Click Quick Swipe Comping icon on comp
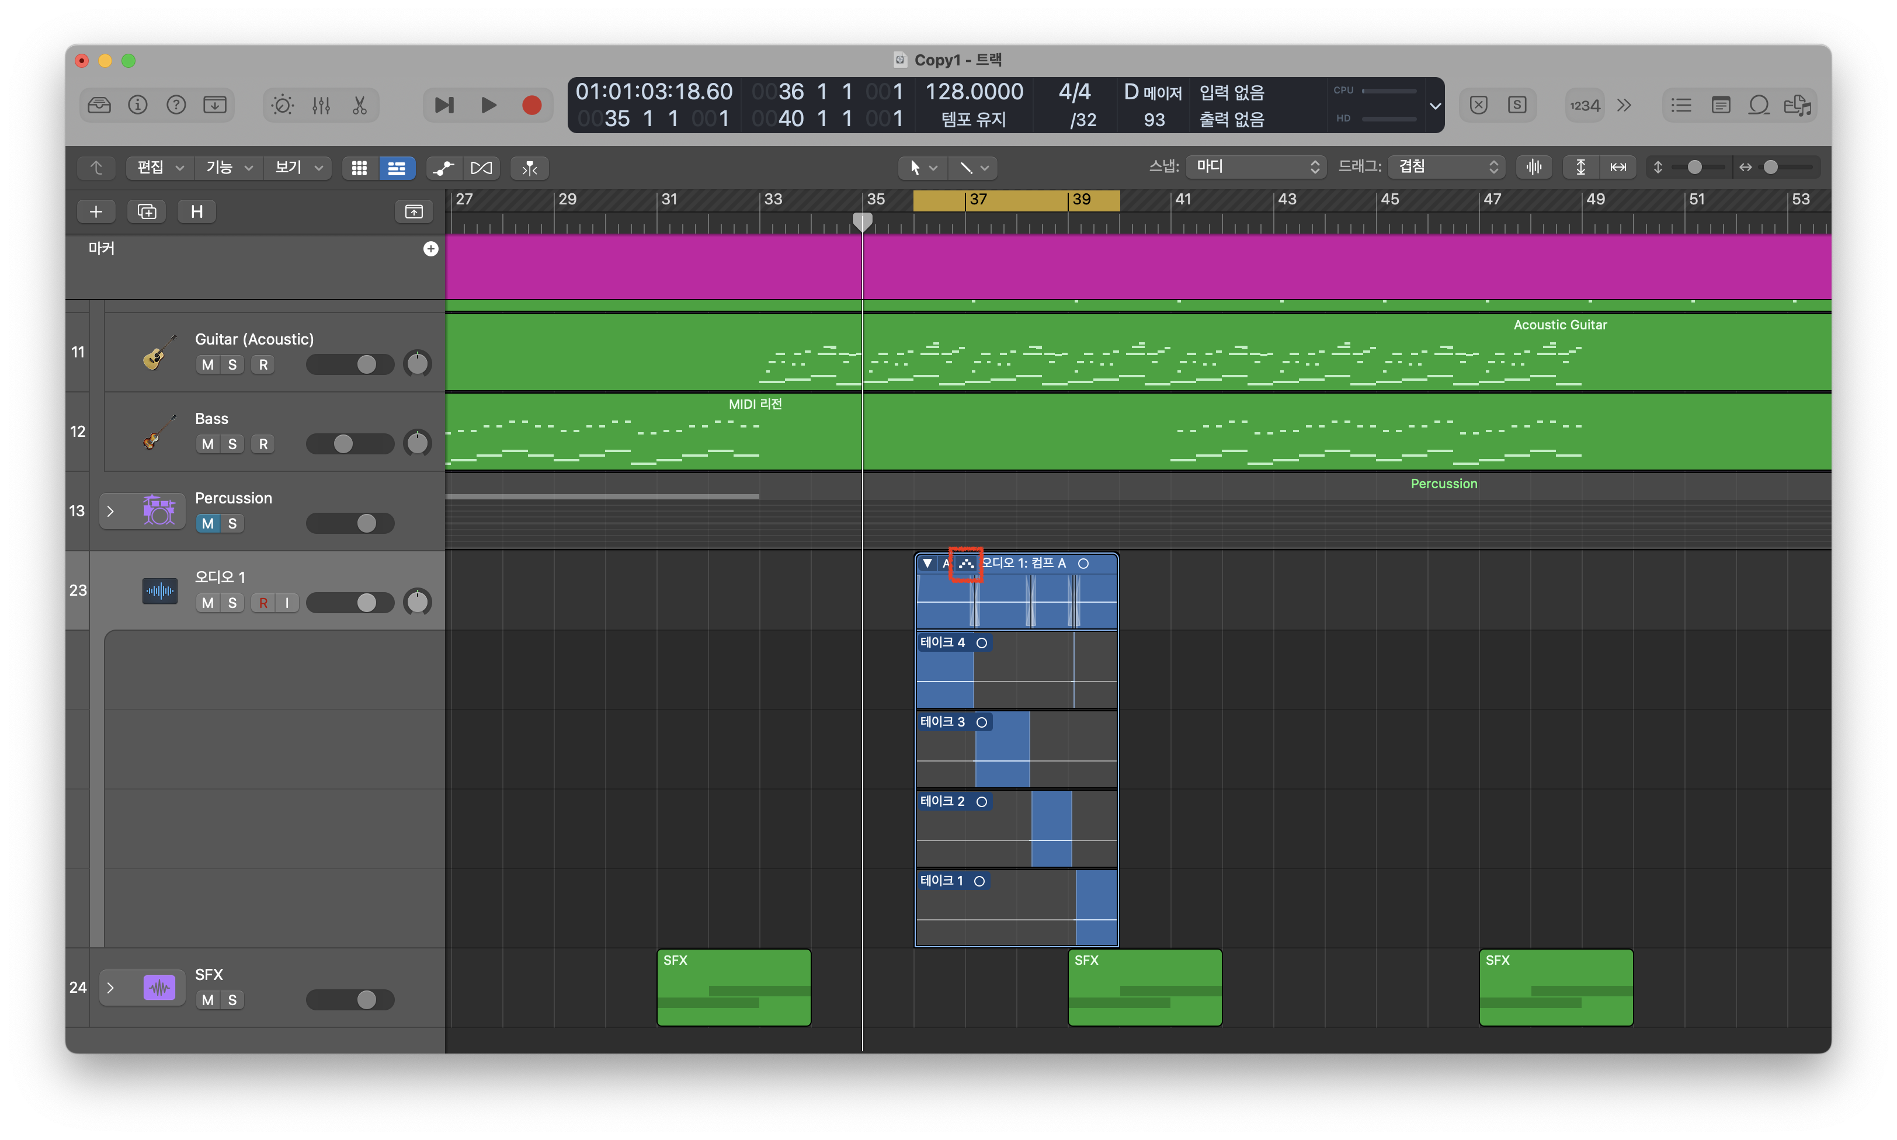The width and height of the screenshot is (1897, 1140). (x=966, y=564)
